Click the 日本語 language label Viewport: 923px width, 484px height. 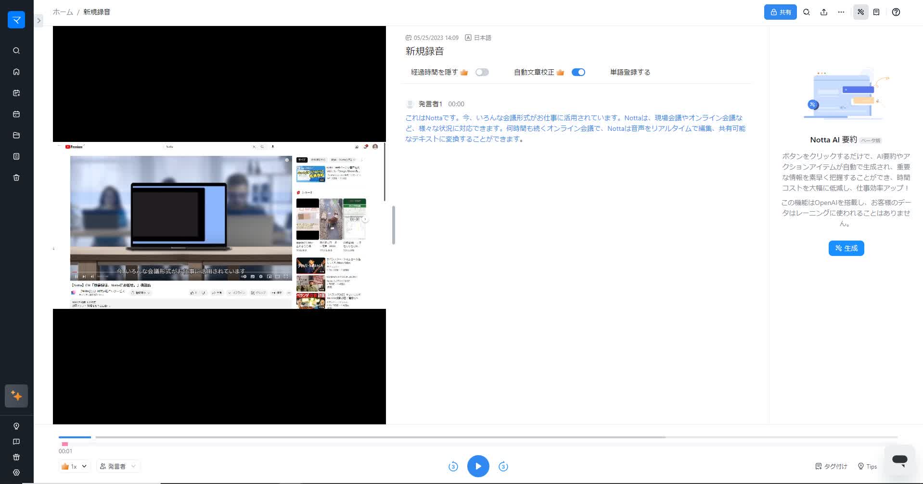(x=483, y=38)
